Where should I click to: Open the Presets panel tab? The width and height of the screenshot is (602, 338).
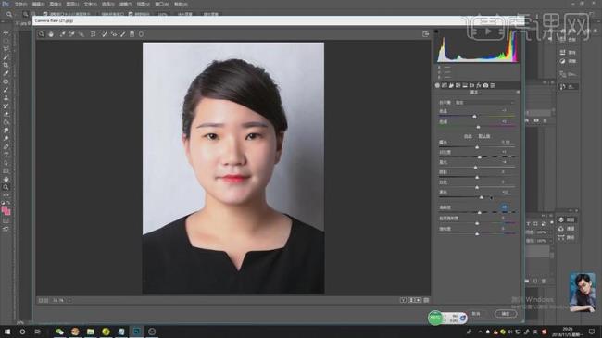[493, 85]
